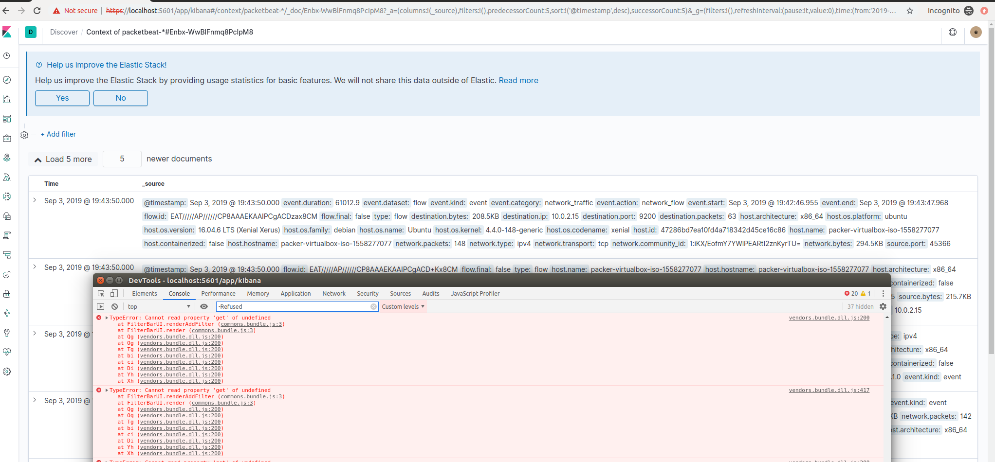Open Stack Management via the gear icon
The image size is (995, 462).
(8, 372)
